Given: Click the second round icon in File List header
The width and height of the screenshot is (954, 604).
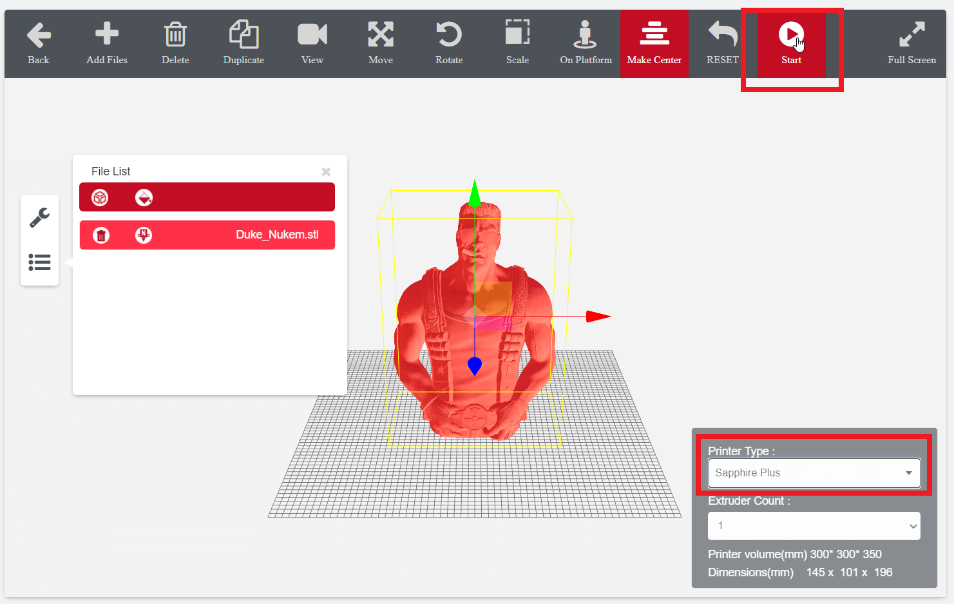Looking at the screenshot, I should [x=144, y=197].
